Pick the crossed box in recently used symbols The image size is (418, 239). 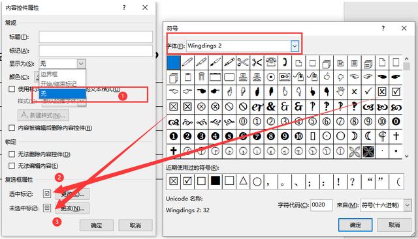pyautogui.click(x=174, y=181)
